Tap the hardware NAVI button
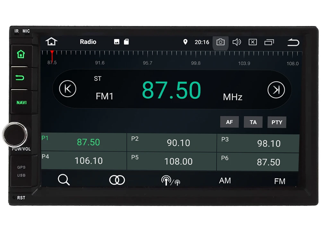The width and height of the screenshot is (321, 241). pyautogui.click(x=22, y=103)
